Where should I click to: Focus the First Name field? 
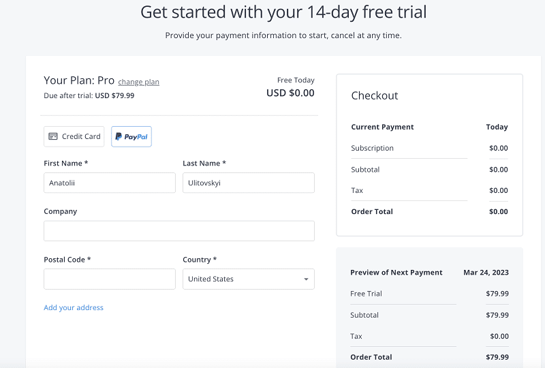[110, 183]
